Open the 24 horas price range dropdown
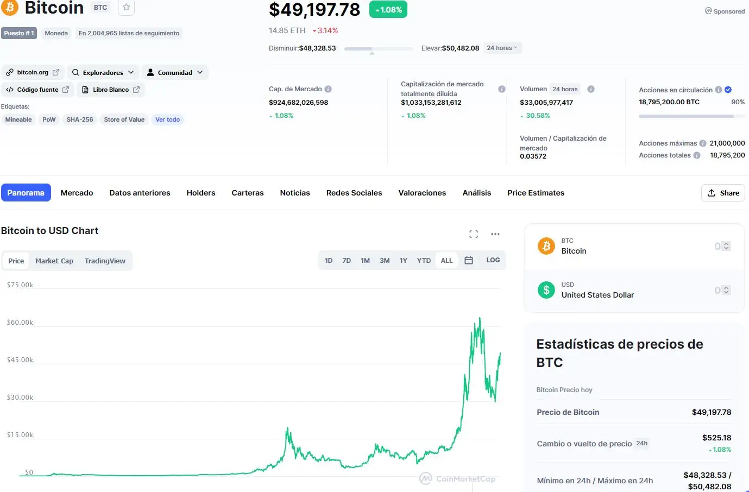Screen dimensions: 749x492 [x=502, y=48]
